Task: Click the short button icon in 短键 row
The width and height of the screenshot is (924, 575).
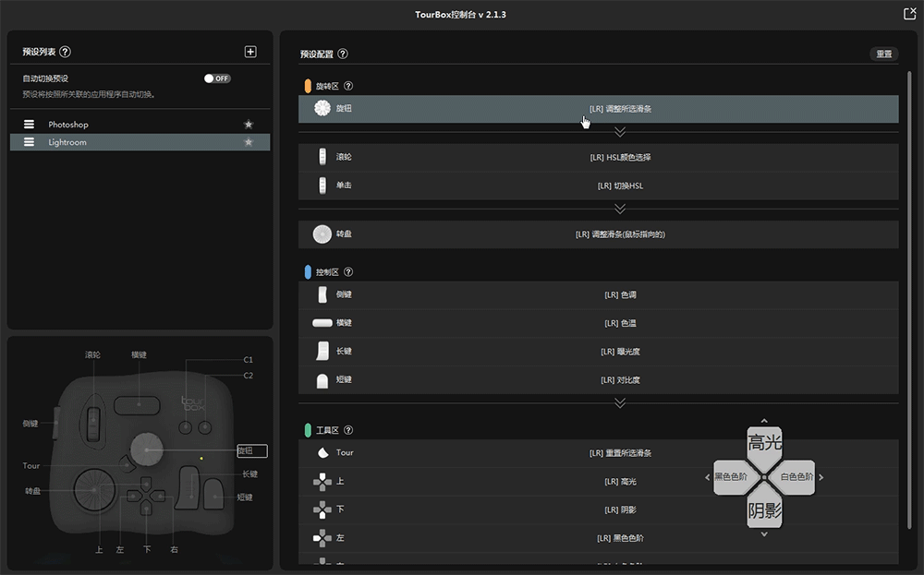Action: 322,380
